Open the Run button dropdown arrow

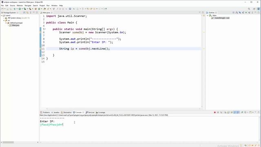click(x=22, y=9)
